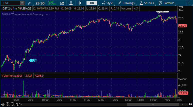This screenshot has height=107, width=193.
Task: Open the Style menu
Action: point(107,3)
